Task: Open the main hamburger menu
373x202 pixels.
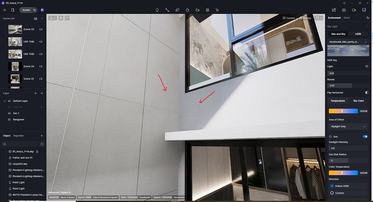Action: click(x=4, y=10)
